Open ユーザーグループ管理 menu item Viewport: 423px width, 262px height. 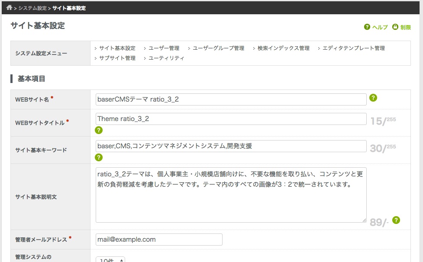[x=218, y=48]
